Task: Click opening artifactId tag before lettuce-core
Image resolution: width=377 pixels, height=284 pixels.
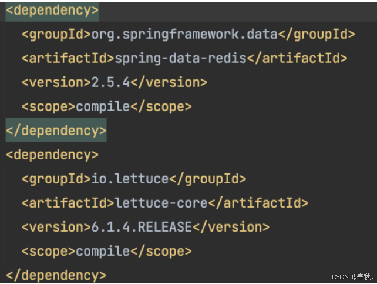Action: 68,203
